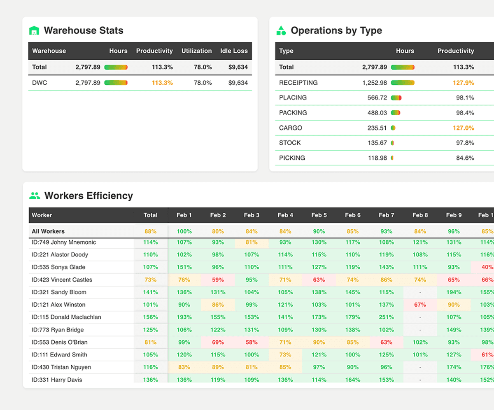The image size is (494, 410).
Task: Sort Operations table by Type column header
Action: click(x=286, y=51)
